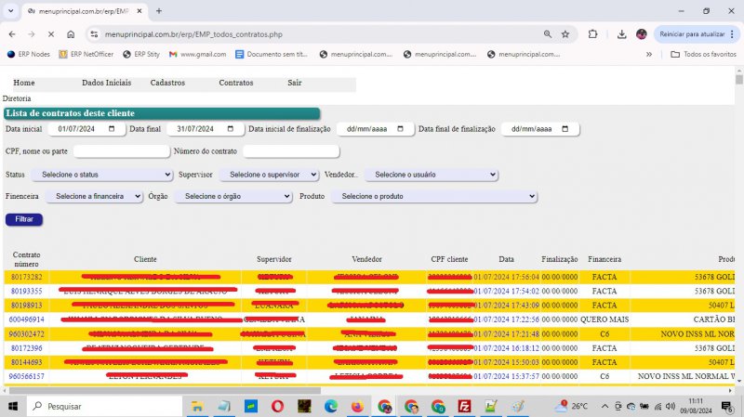Click the 'CPF, nome ou parte' field

121,151
